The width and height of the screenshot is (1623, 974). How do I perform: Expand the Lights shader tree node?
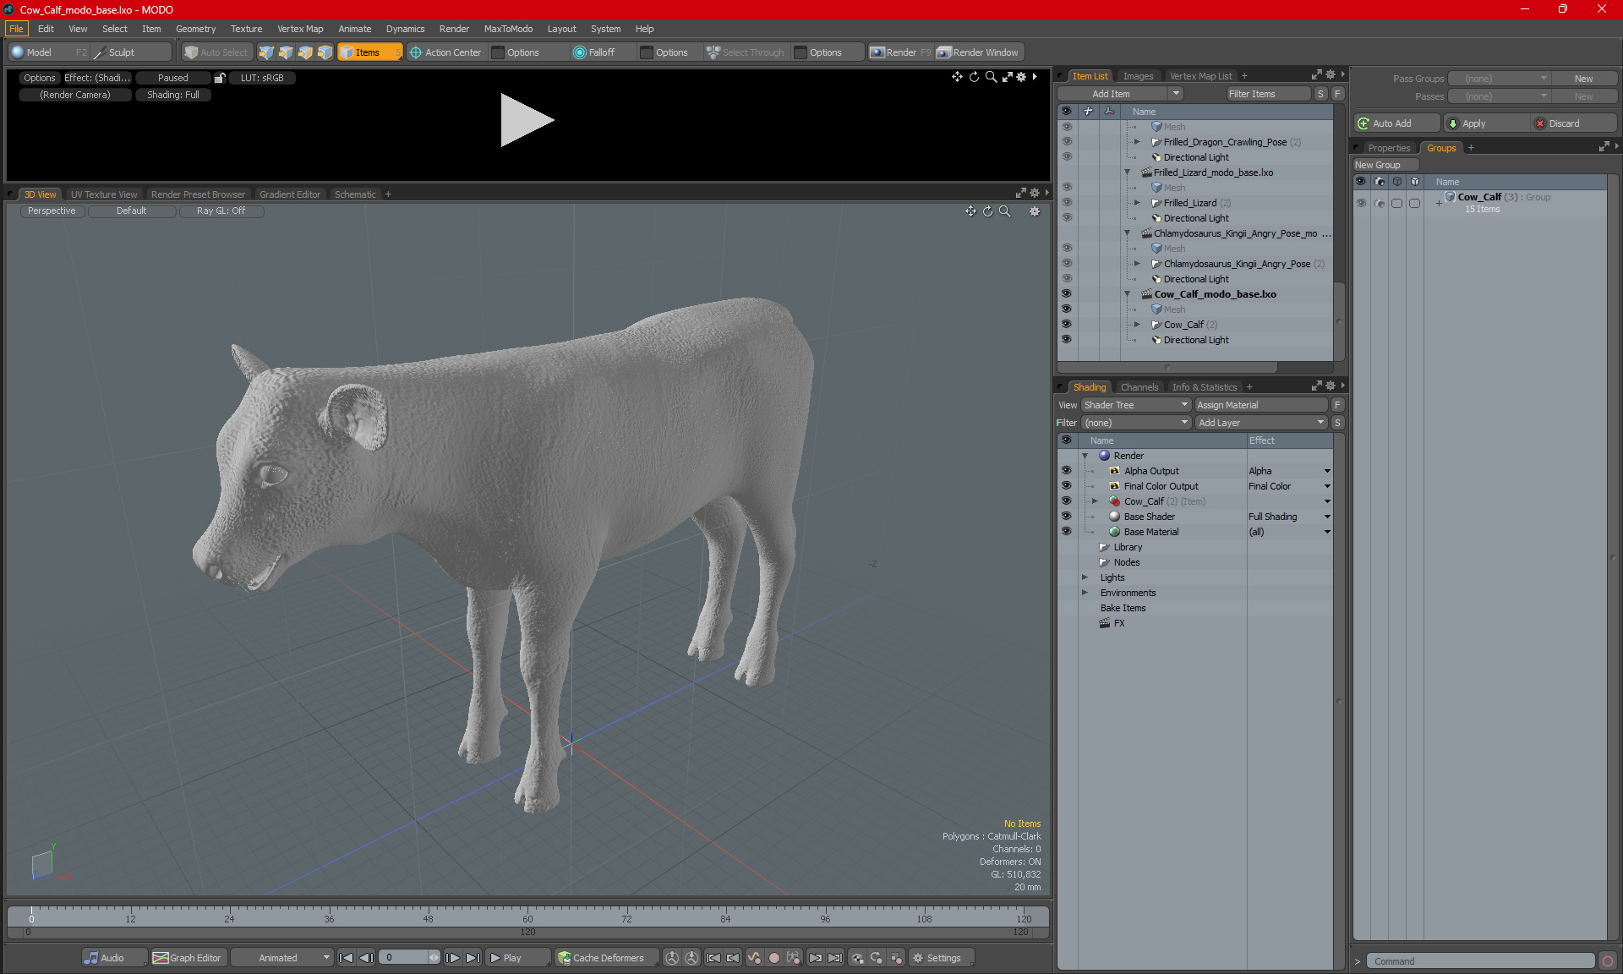pos(1085,577)
